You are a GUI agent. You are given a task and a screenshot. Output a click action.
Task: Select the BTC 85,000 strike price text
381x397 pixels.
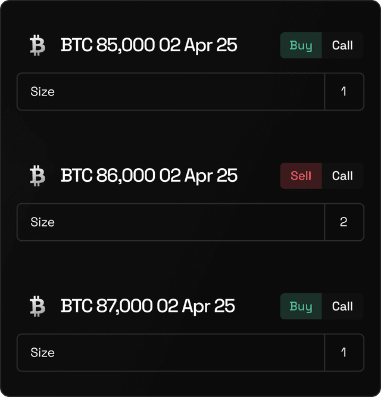108,45
